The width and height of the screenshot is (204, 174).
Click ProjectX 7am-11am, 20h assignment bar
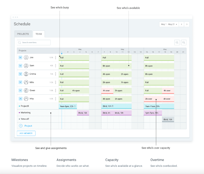pyautogui.click(x=159, y=106)
